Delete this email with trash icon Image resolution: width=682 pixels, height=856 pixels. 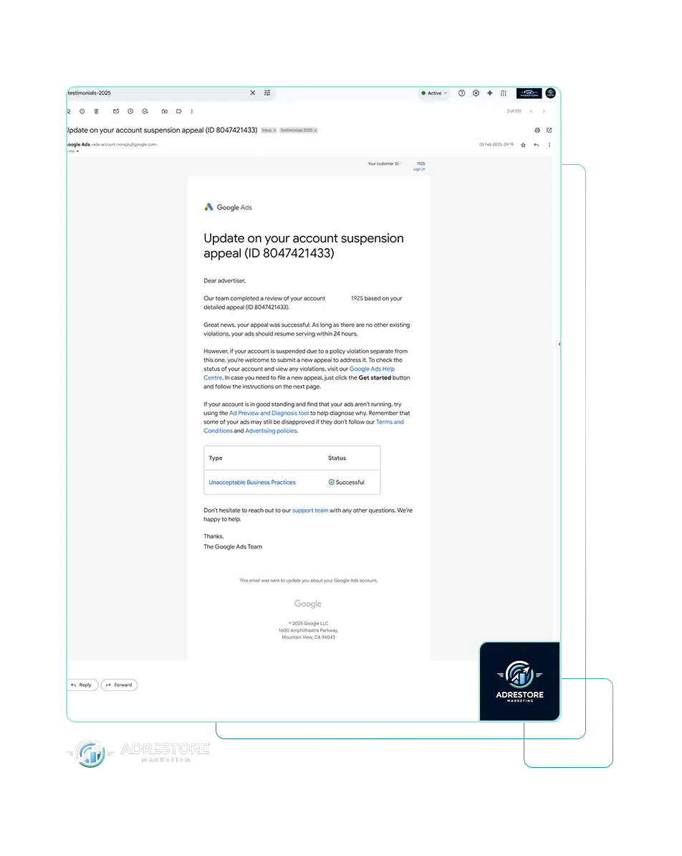click(x=97, y=111)
